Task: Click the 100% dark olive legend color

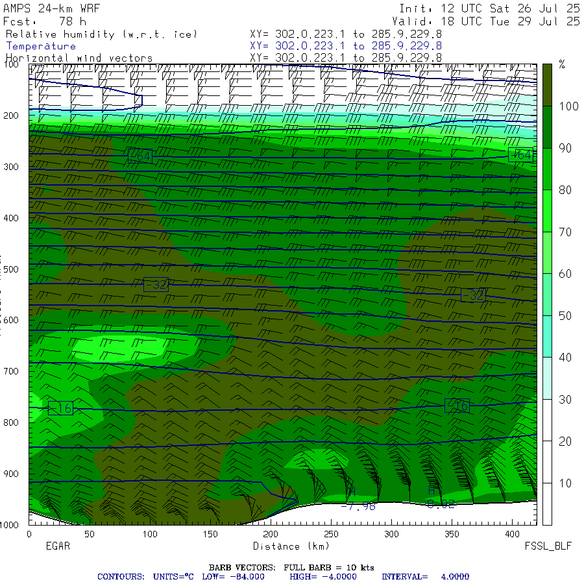Action: click(547, 85)
